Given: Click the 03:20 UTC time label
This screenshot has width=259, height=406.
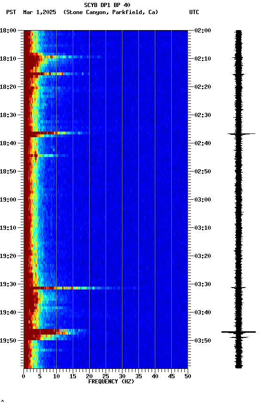Looking at the screenshot, I should (x=203, y=256).
